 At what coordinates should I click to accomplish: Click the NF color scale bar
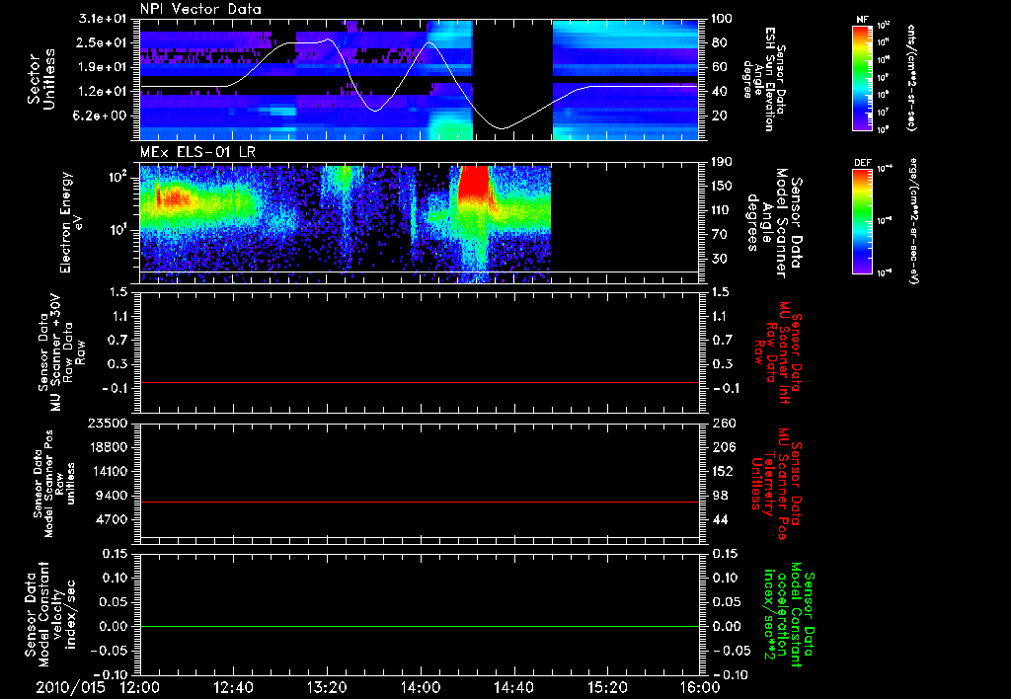tap(863, 77)
